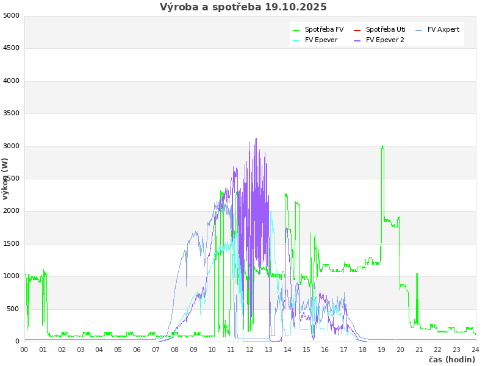Click the 24 hour tick label
The width and height of the screenshot is (488, 366).
(475, 350)
